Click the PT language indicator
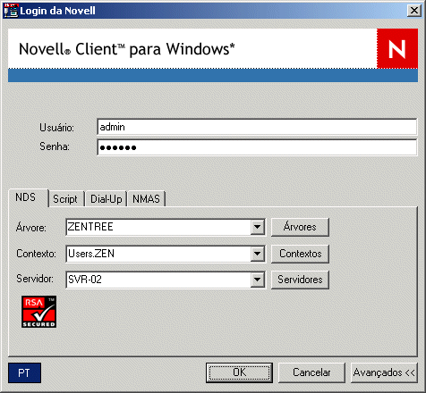This screenshot has height=393, width=426. point(24,372)
